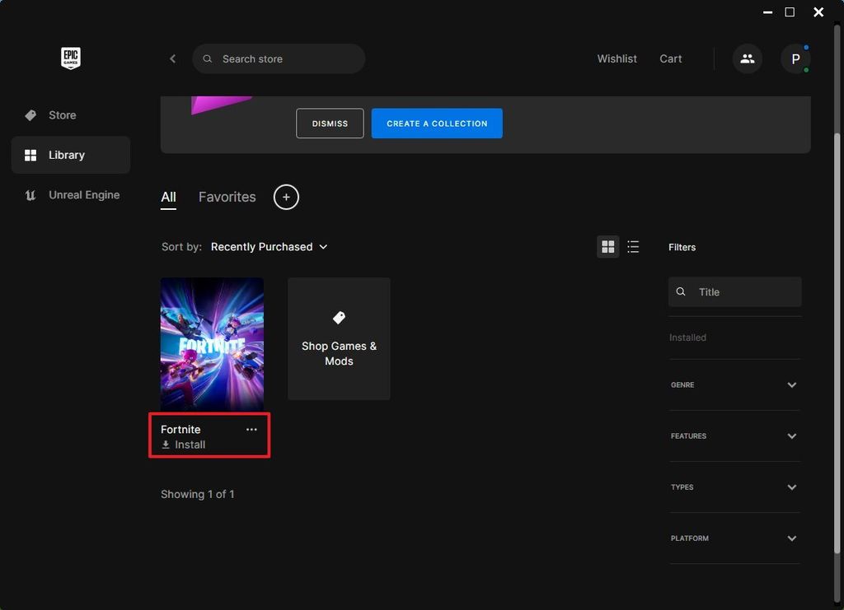Open the Friends panel
This screenshot has height=610, width=844.
(x=747, y=58)
